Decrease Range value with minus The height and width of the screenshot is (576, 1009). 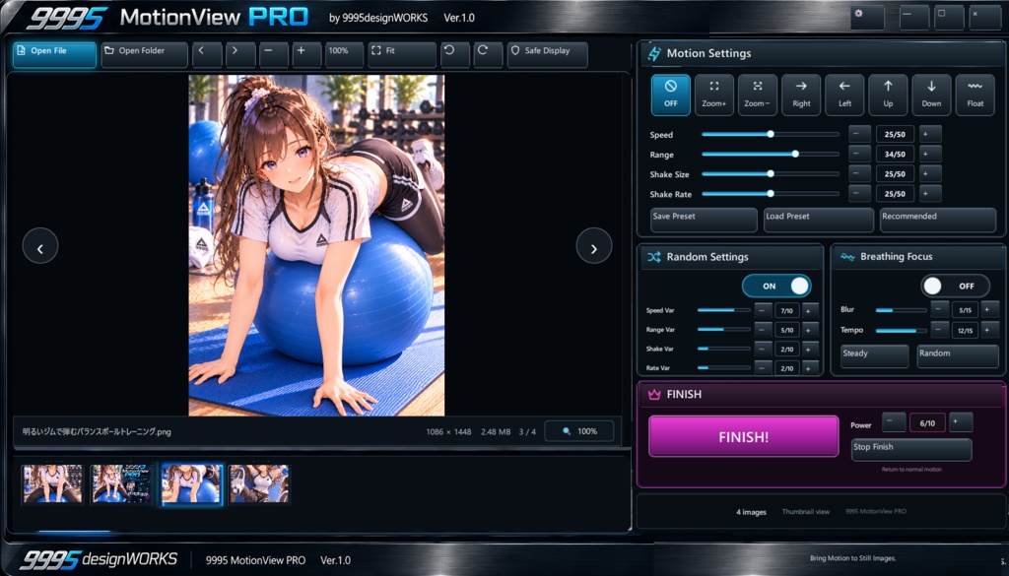coord(859,155)
